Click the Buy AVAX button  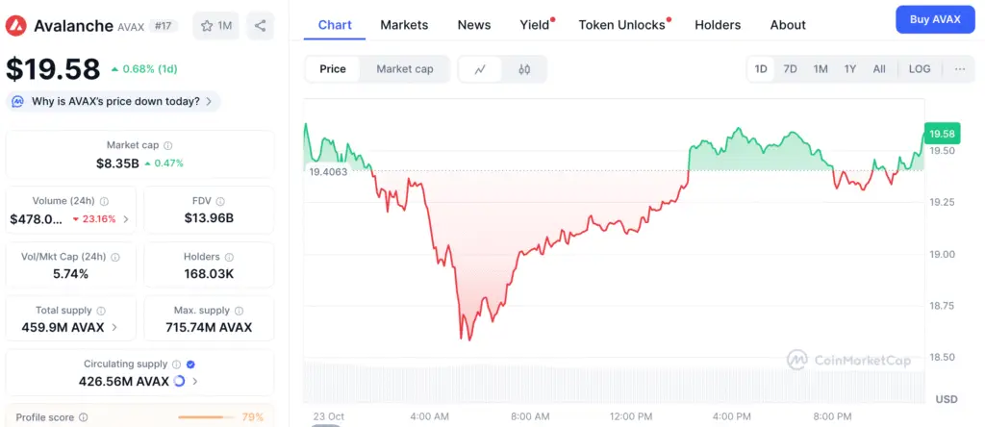[x=934, y=19]
